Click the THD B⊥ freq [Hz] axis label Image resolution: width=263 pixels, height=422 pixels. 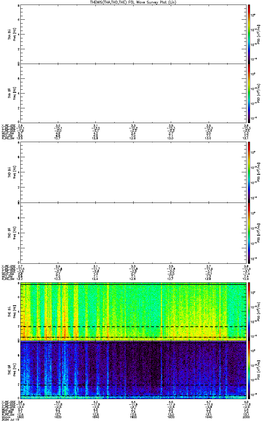(12, 172)
